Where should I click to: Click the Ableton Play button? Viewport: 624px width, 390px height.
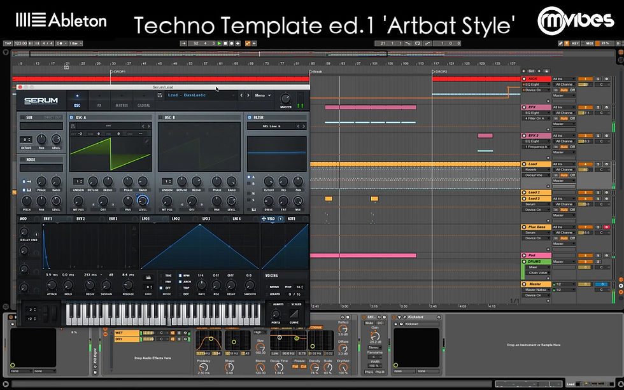[219, 43]
